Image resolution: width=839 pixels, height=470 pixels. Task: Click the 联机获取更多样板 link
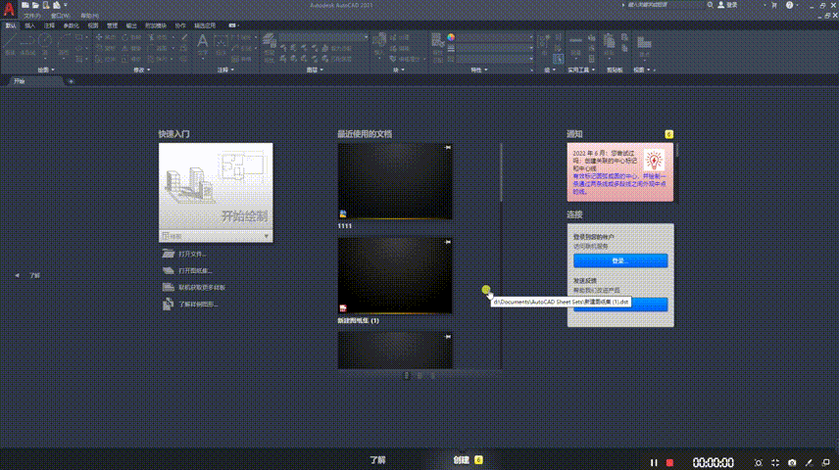point(202,287)
